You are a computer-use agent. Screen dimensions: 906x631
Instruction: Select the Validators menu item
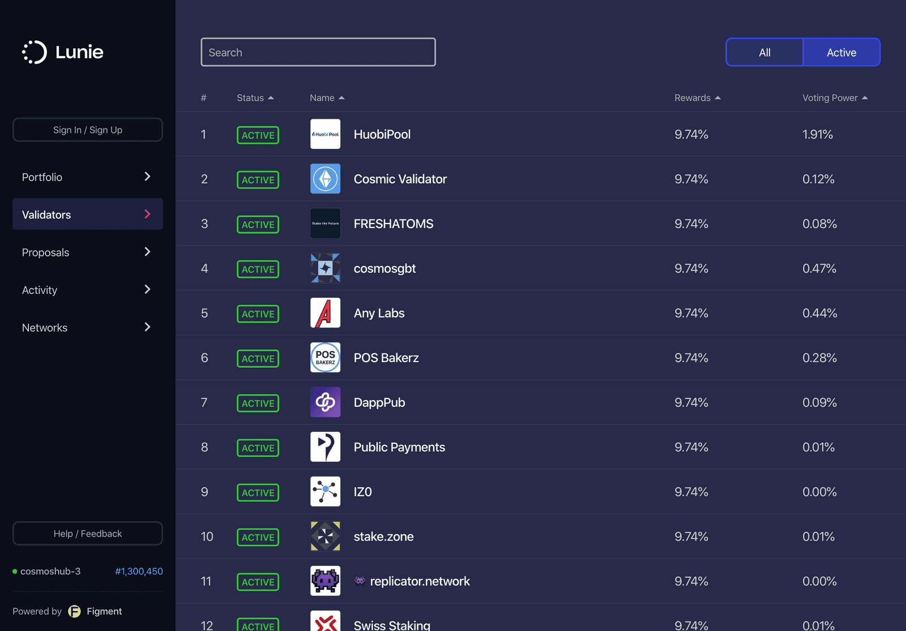(88, 214)
